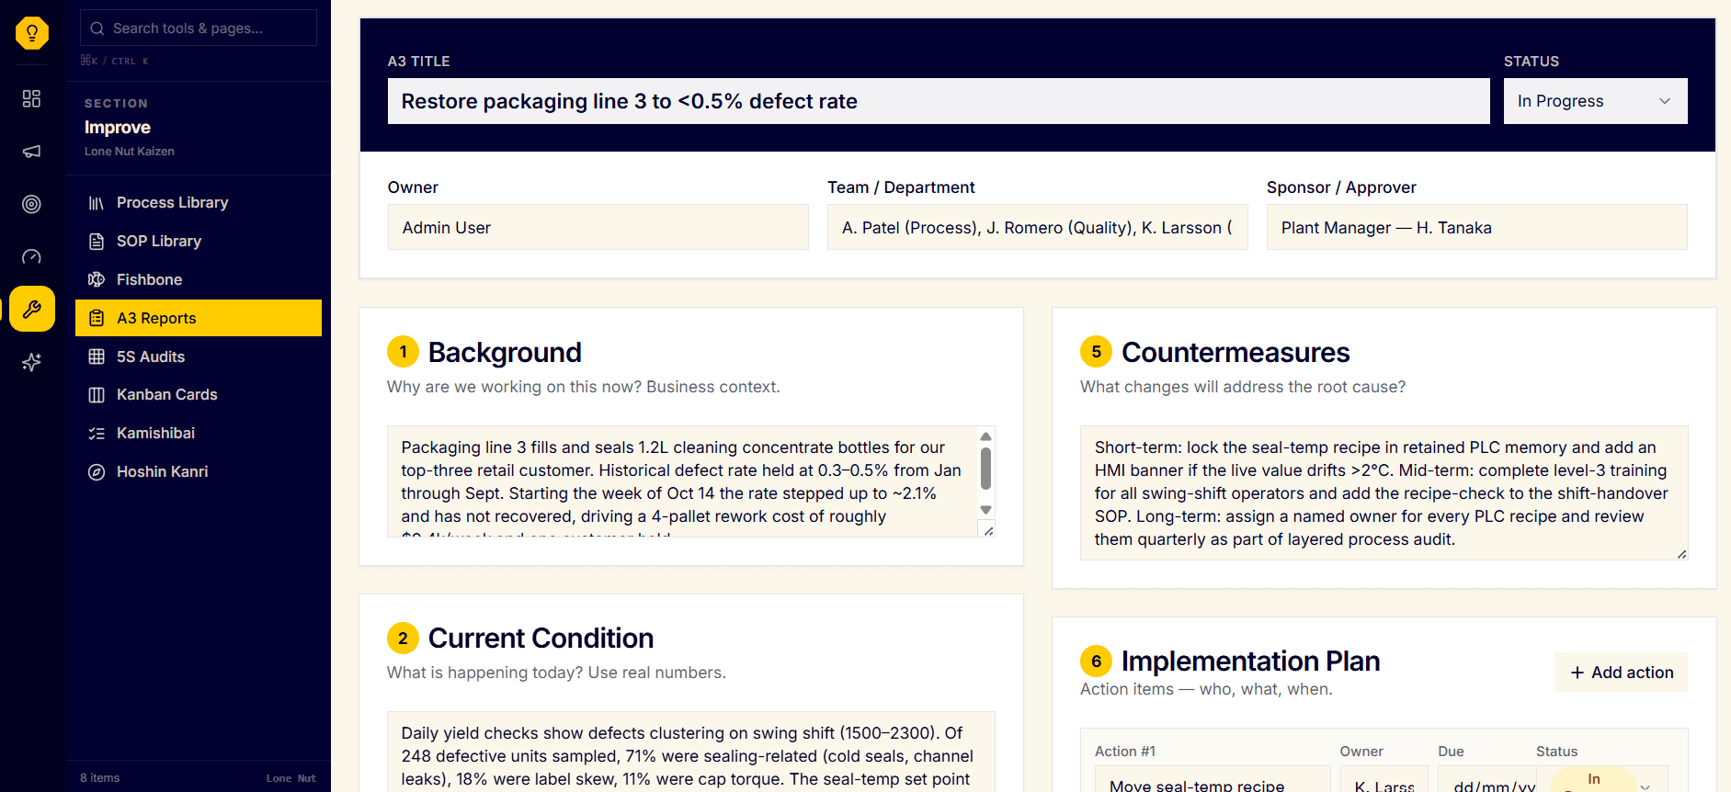
Task: Edit Action #1 description field
Action: click(1213, 781)
